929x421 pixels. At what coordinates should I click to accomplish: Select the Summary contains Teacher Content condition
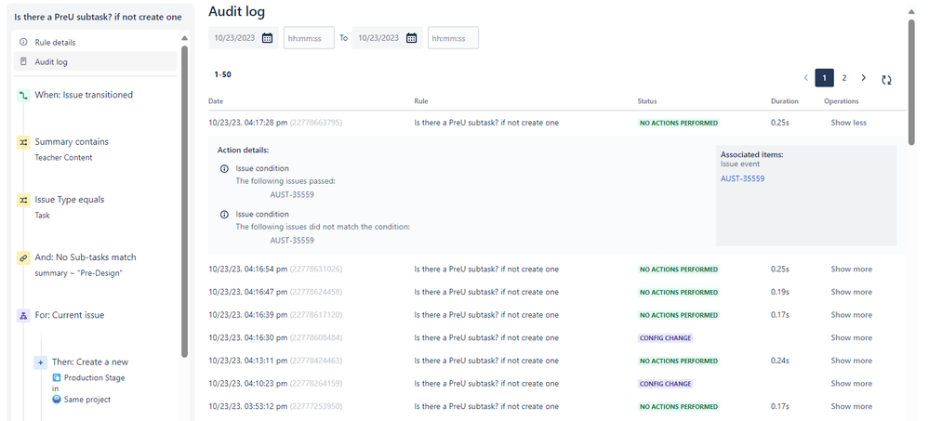tap(72, 150)
